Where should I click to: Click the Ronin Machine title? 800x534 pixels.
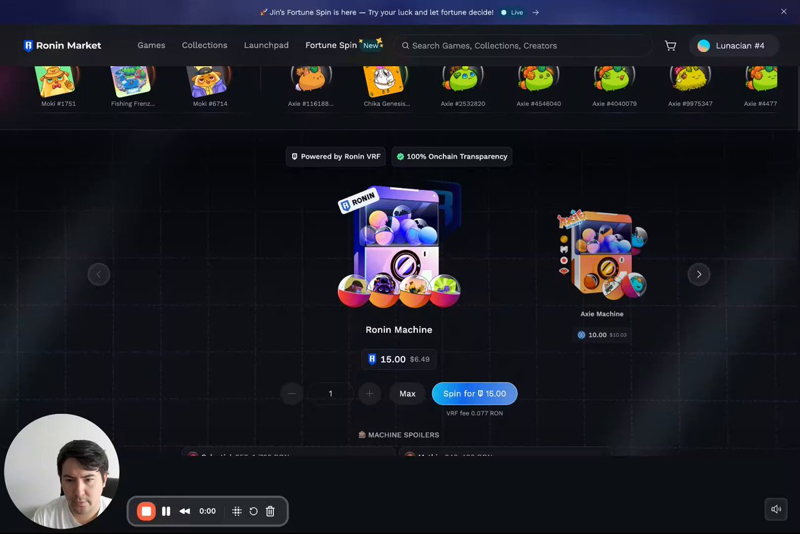[x=399, y=329]
